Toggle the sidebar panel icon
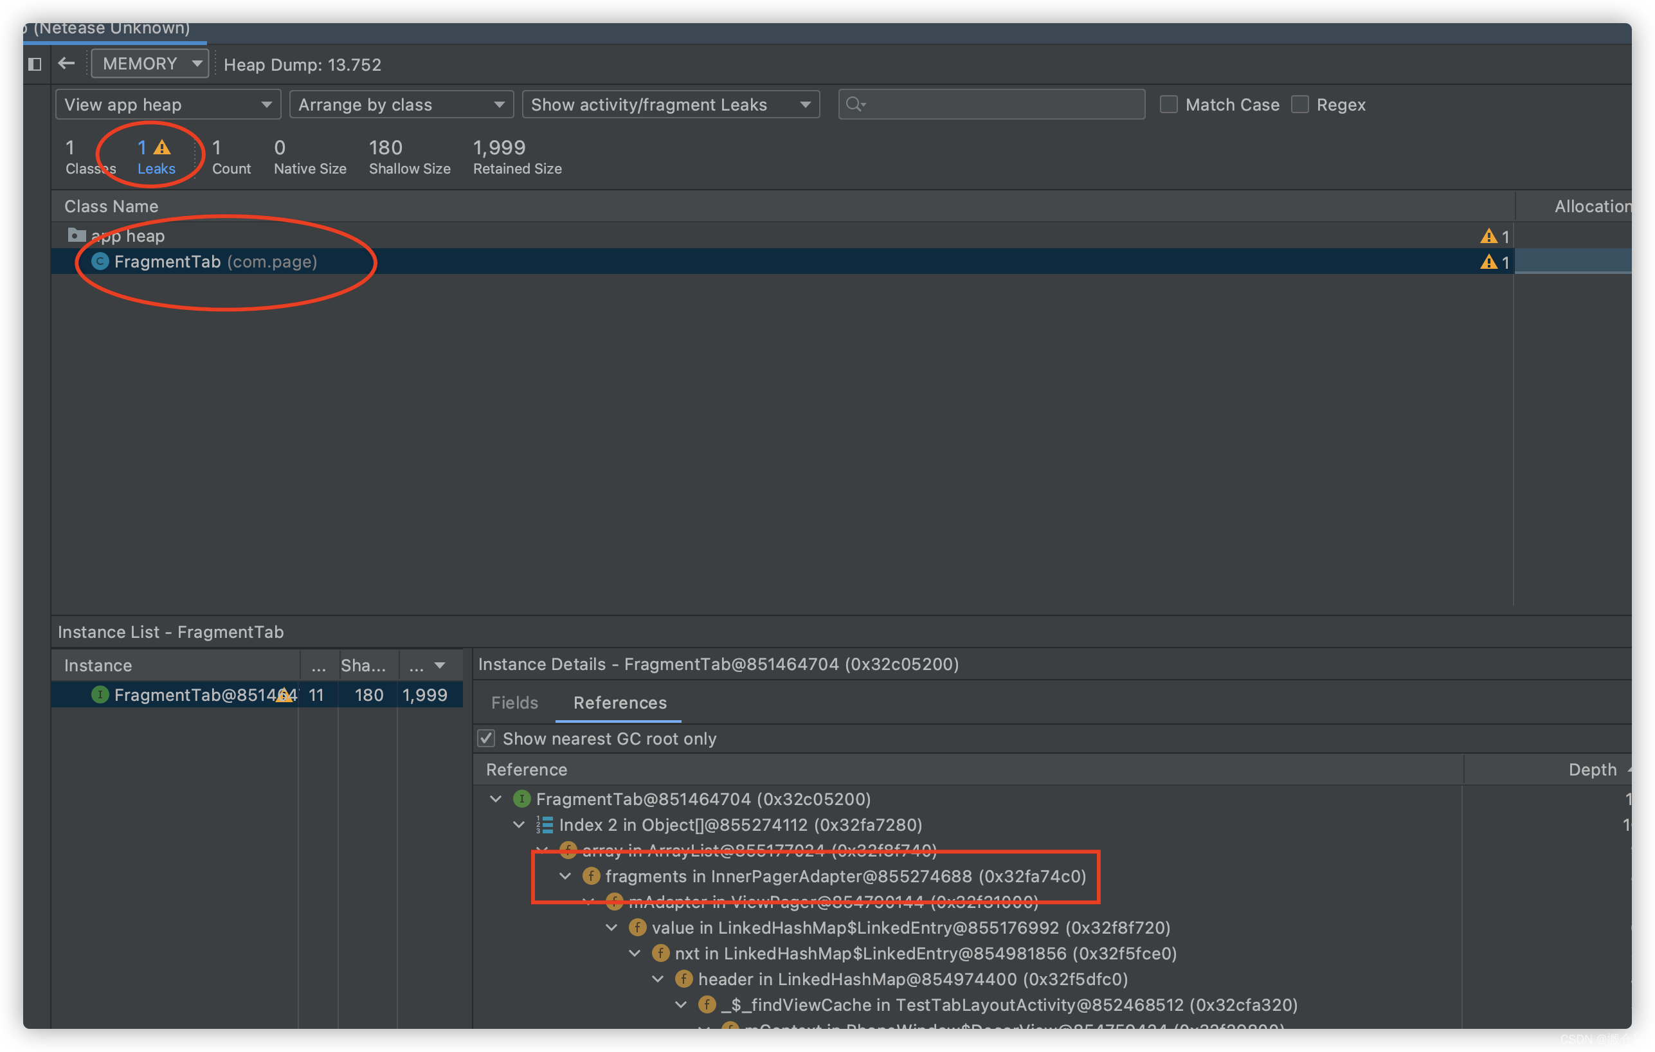 [34, 64]
